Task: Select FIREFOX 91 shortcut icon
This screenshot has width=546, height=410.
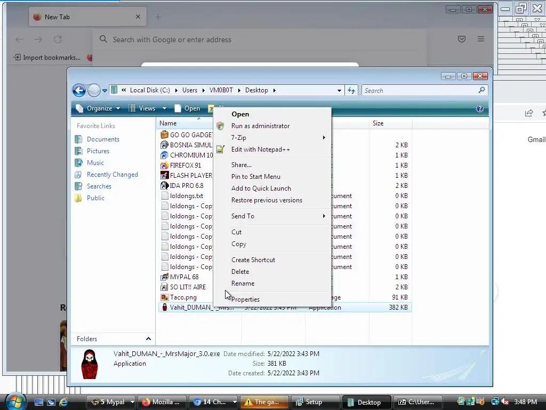Action: (x=164, y=165)
